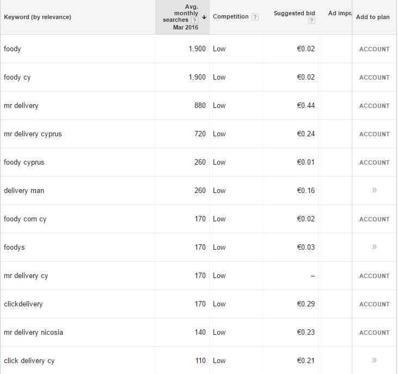Click the Add to plan column header
The height and width of the screenshot is (374, 398).
click(x=372, y=17)
